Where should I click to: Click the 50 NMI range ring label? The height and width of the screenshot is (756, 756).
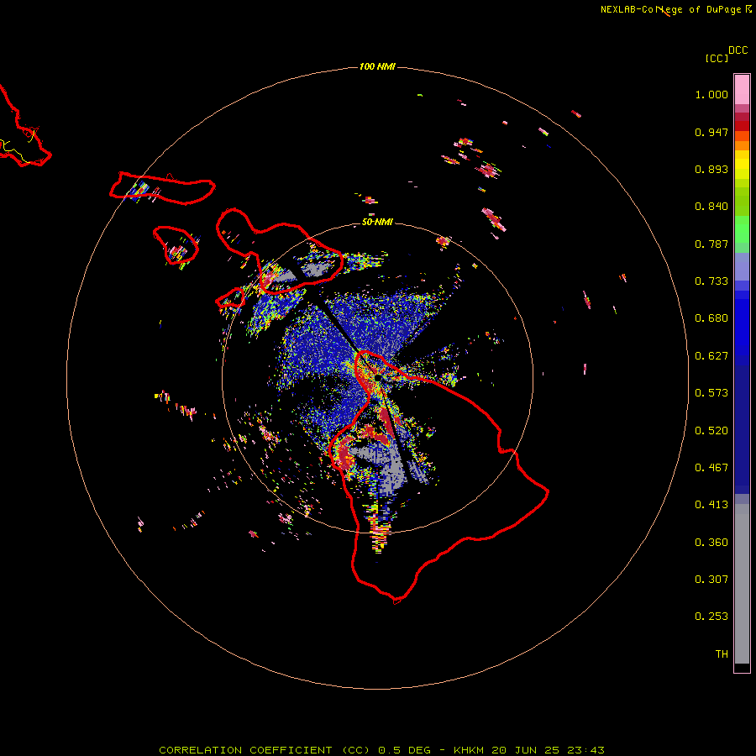tap(377, 222)
